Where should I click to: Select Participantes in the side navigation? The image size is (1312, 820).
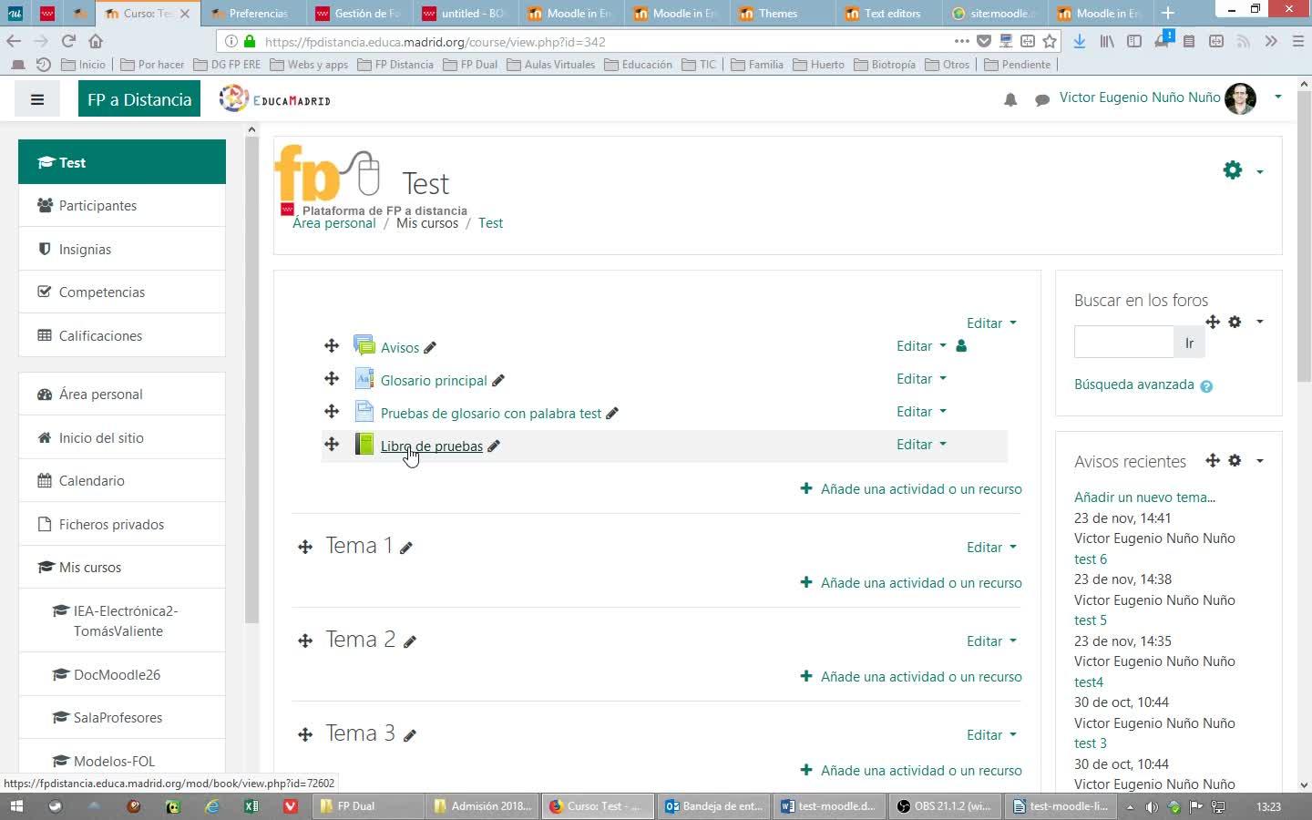click(122, 206)
